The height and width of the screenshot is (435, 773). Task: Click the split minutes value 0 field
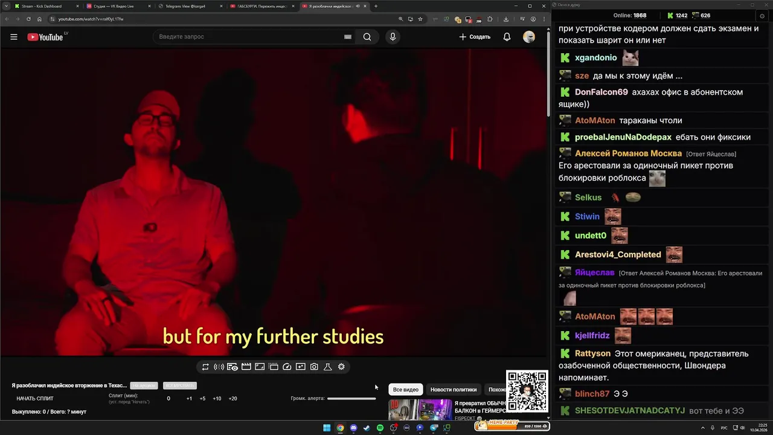[x=168, y=399]
